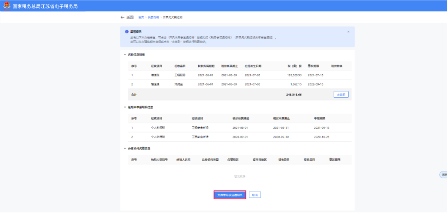This screenshot has width=447, height=213.
Task: Click the 去缴款 button
Action: click(x=341, y=95)
